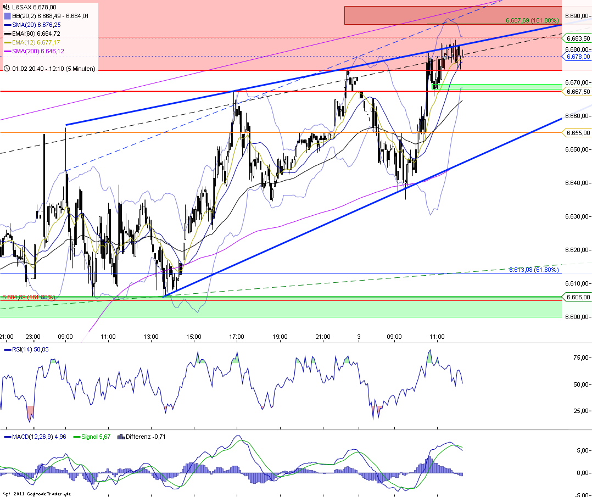Select the blue BB color swatch in legend
Image resolution: width=592 pixels, height=497 pixels.
coord(7,16)
